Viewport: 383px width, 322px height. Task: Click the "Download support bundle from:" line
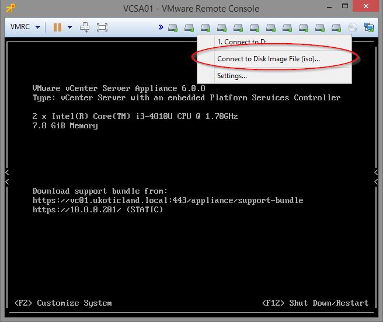(100, 191)
